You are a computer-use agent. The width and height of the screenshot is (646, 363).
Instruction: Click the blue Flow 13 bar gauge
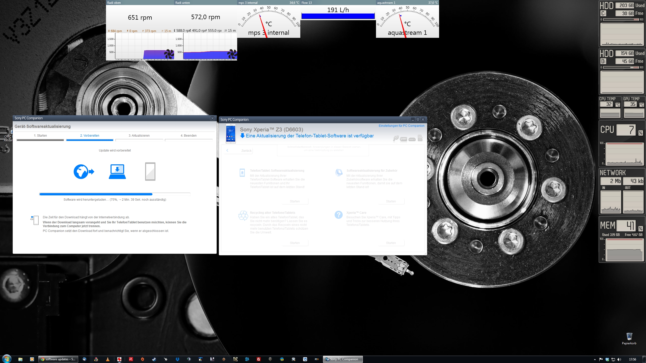tap(338, 16)
